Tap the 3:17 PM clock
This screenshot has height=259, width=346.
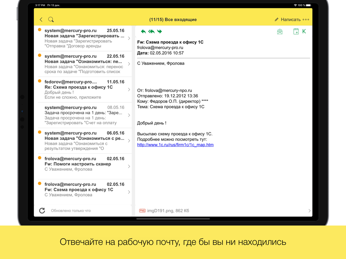pos(40,5)
